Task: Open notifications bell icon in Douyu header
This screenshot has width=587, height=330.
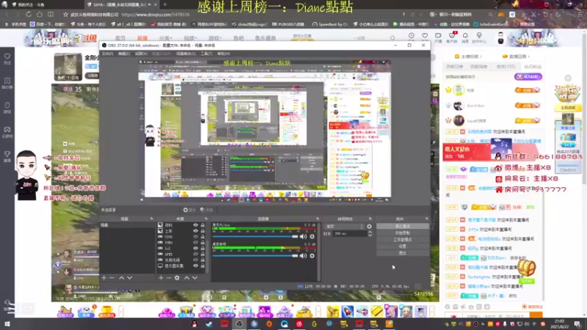Action: tap(465, 35)
